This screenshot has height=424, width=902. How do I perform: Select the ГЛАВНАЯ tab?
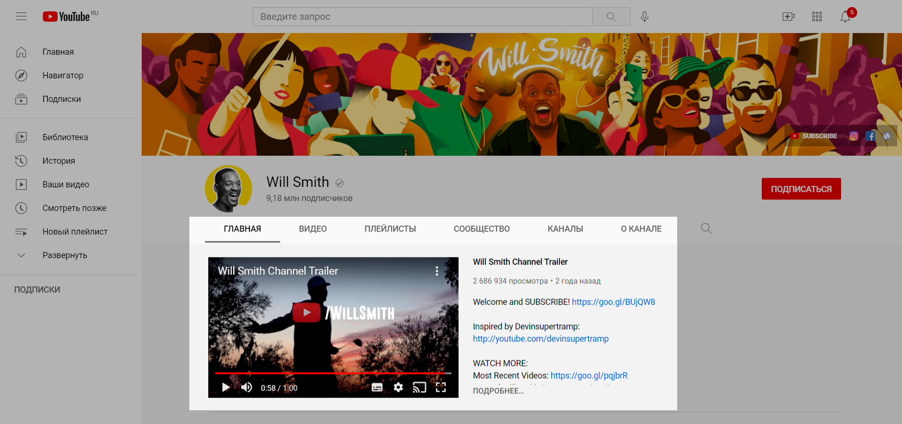pos(242,229)
